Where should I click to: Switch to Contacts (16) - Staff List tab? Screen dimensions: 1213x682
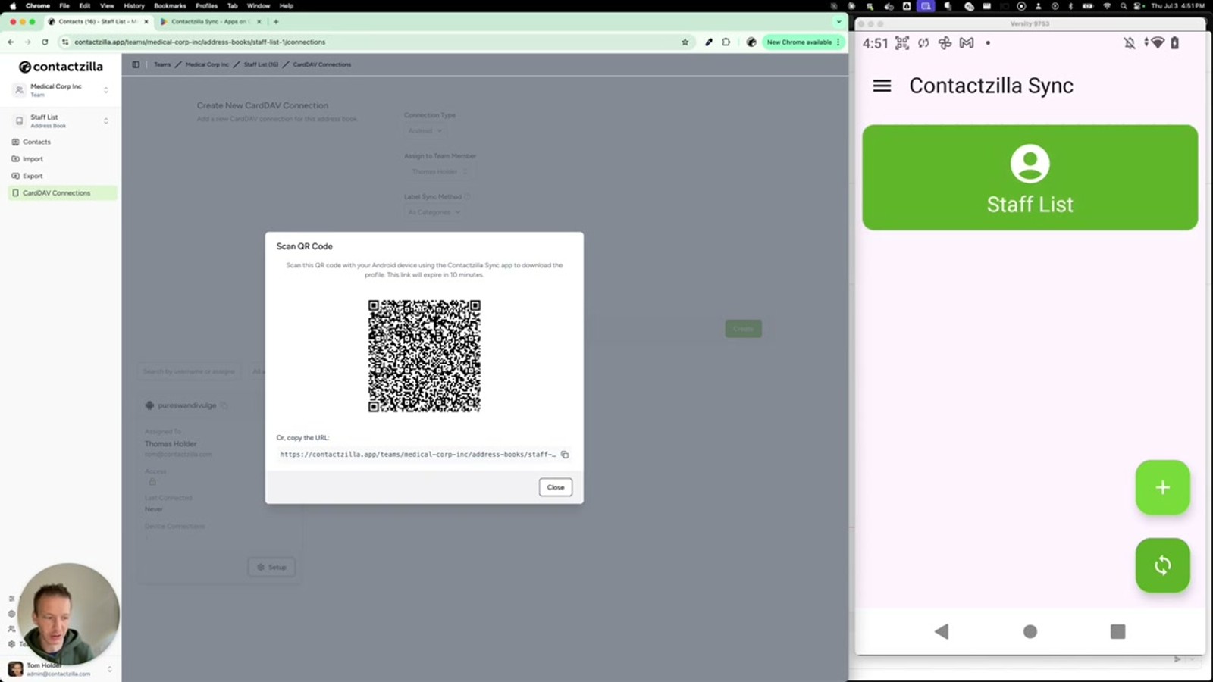click(x=97, y=22)
